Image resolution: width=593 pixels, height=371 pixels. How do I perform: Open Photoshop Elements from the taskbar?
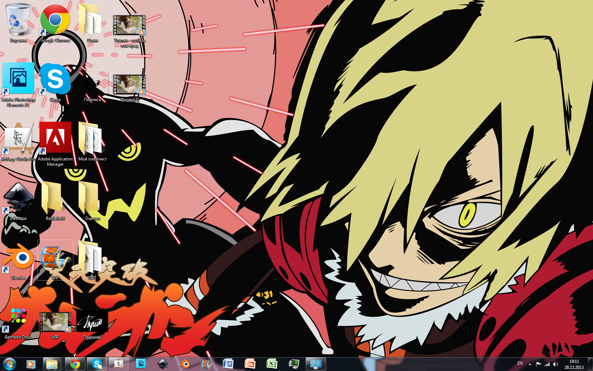click(x=141, y=364)
